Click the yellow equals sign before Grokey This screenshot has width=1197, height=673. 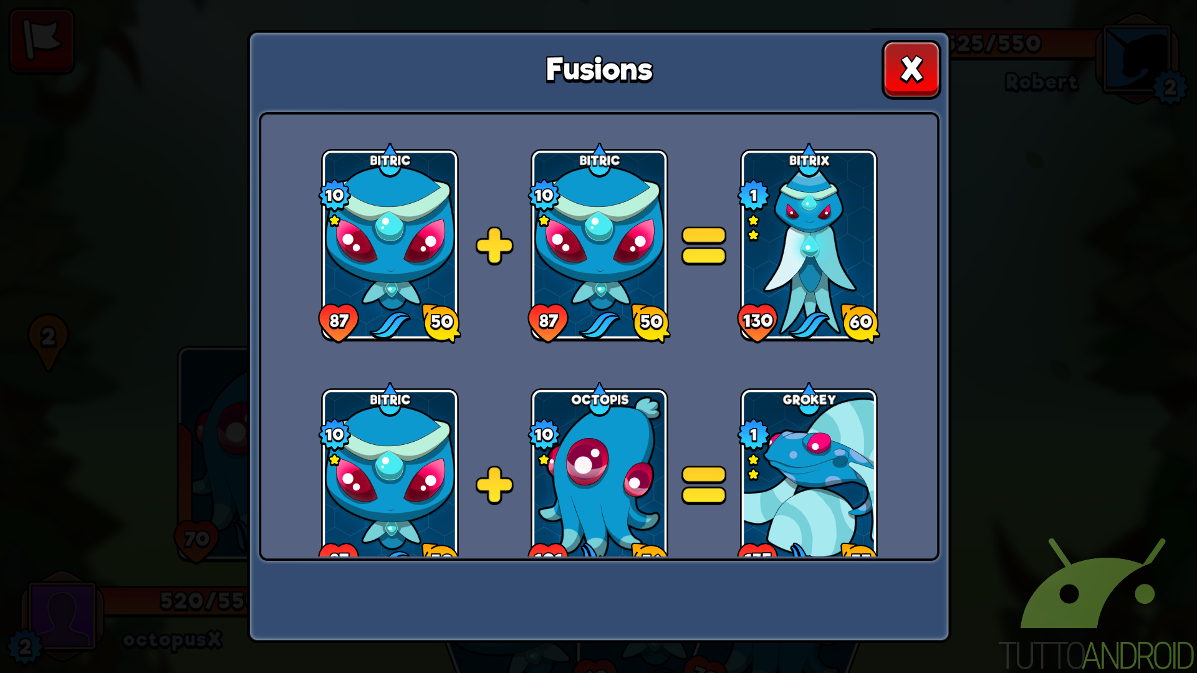tap(704, 485)
